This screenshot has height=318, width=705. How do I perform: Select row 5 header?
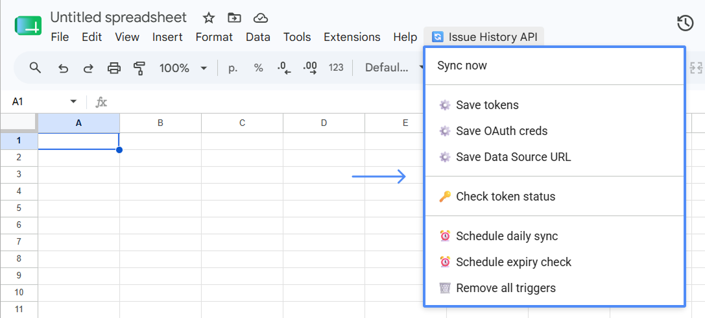coord(19,208)
